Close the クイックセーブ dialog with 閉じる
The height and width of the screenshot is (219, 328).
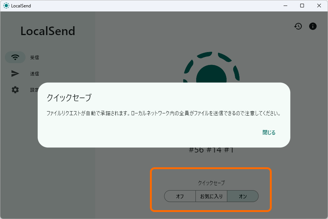(269, 133)
